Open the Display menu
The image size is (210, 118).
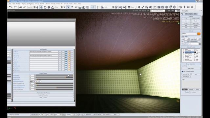click(24, 4)
